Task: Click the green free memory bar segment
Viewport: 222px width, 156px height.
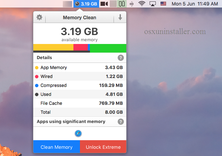Action: 108,48
